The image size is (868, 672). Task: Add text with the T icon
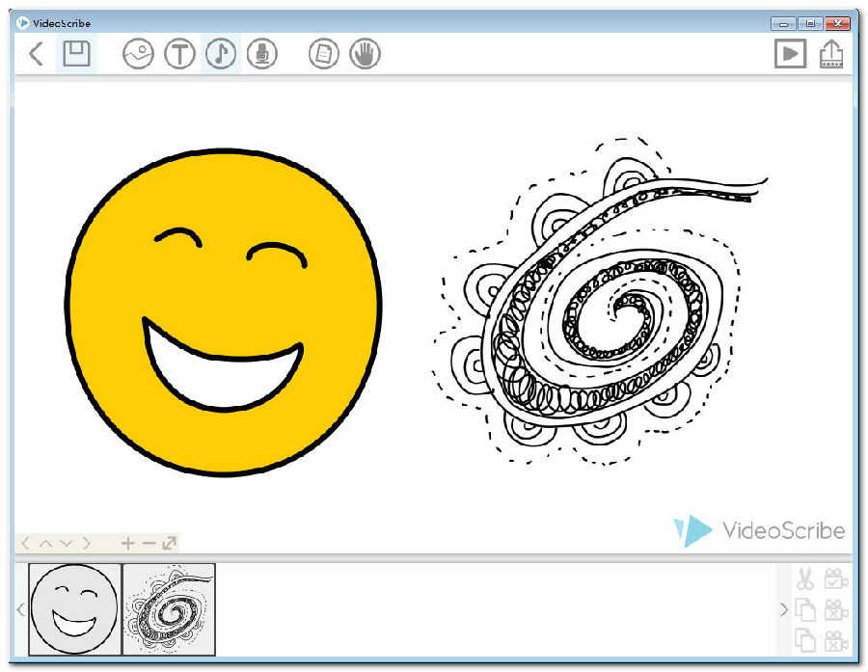point(180,54)
